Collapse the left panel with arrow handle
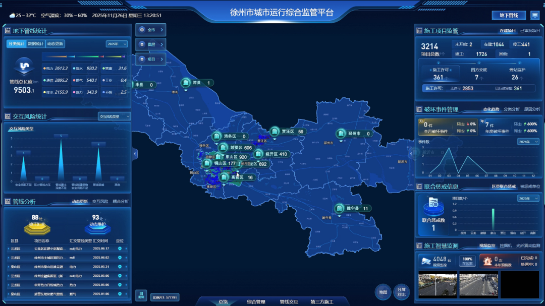 pos(135,153)
